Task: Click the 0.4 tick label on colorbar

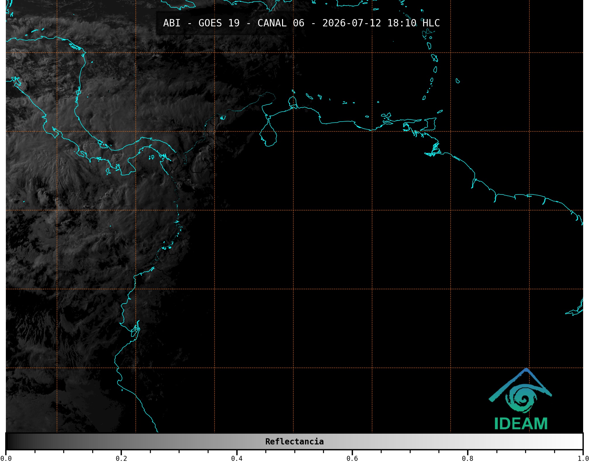Action: click(x=237, y=458)
